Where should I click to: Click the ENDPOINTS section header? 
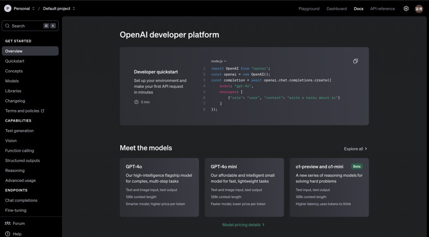click(x=16, y=190)
